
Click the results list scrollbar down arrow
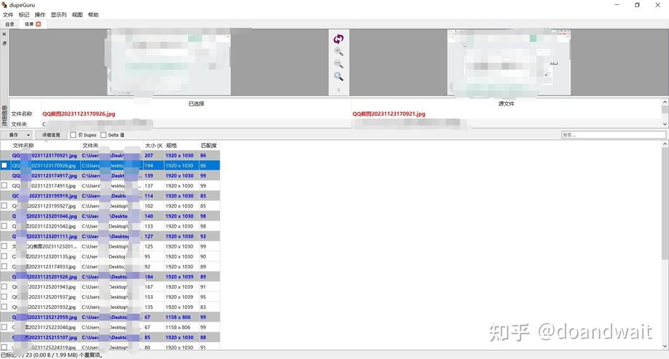pos(665,346)
